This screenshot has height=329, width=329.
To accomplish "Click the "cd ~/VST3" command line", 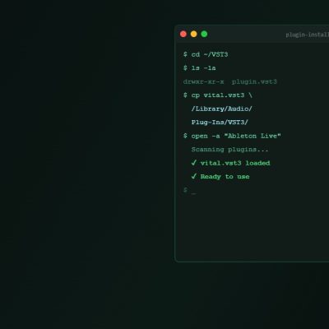I will tap(206, 54).
